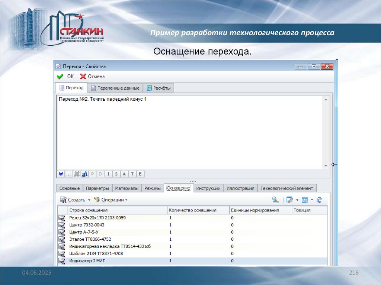Click in the Переход №2 text editor

[190, 132]
